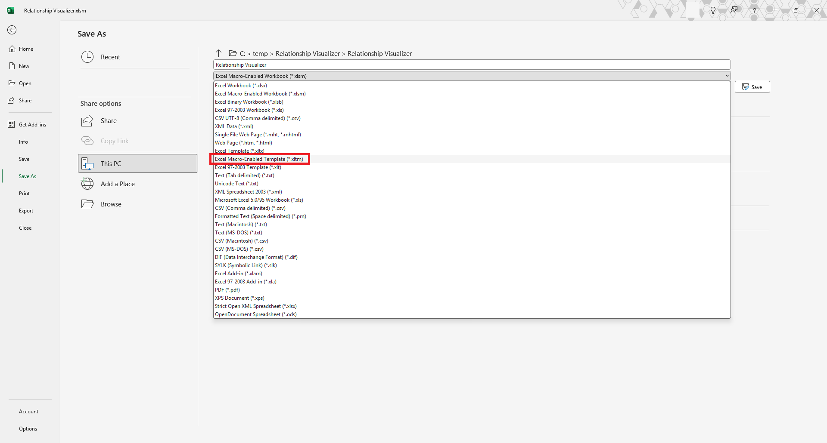Select PDF (*.pdf) file type
This screenshot has width=827, height=443.
coord(227,290)
